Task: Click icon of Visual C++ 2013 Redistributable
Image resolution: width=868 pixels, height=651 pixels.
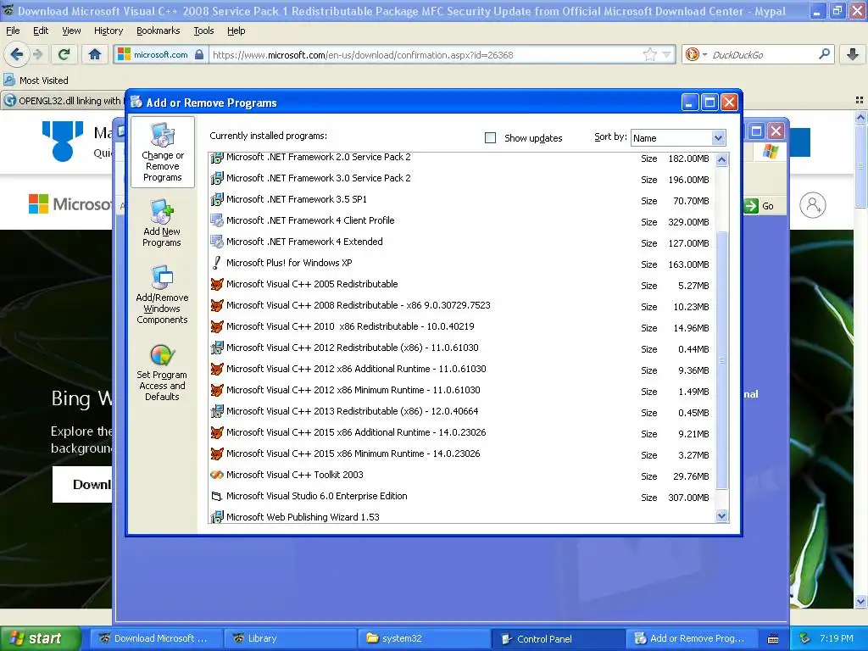Action: pos(216,411)
